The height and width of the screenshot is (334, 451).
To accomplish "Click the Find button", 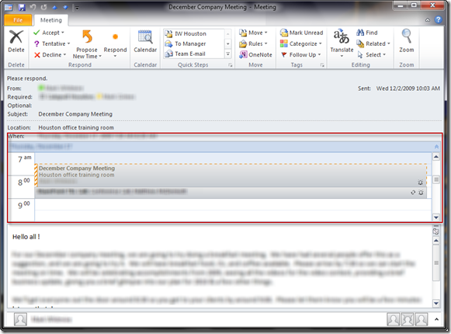I will click(x=367, y=33).
